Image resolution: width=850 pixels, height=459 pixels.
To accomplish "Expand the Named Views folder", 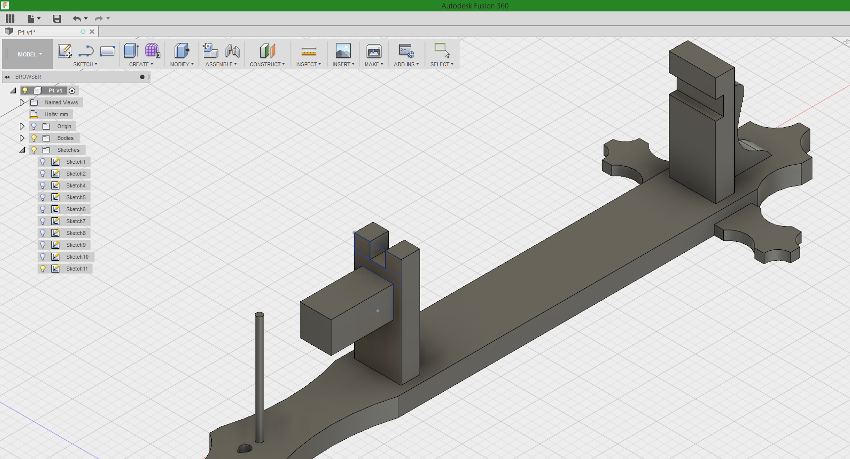I will pos(22,102).
